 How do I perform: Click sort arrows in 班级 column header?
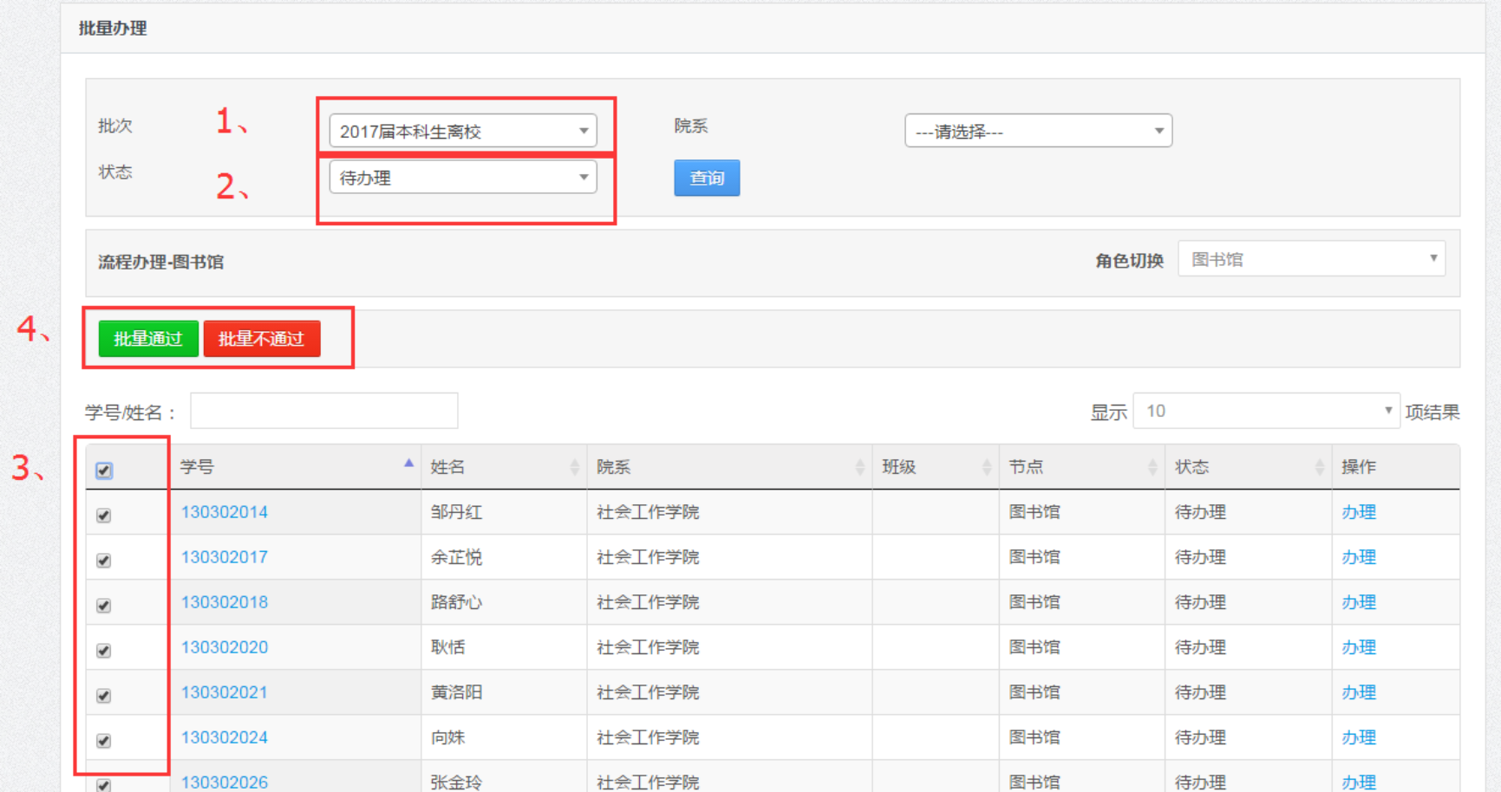986,468
